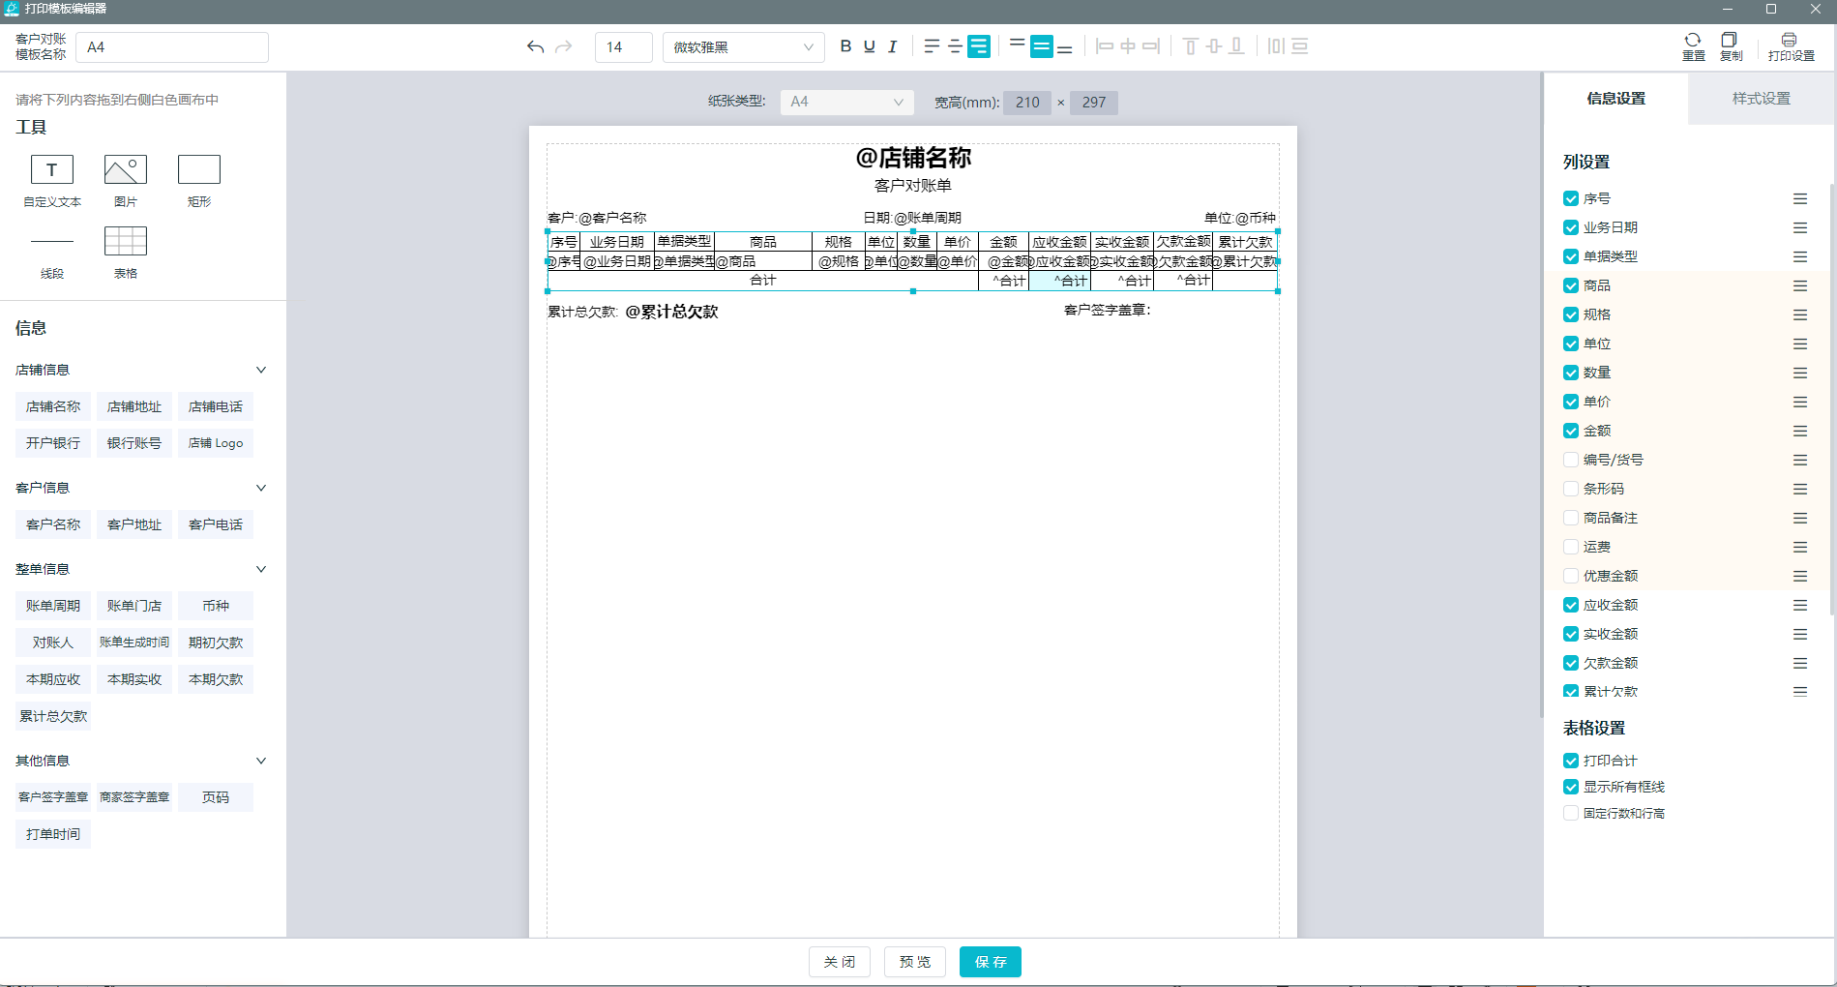Redo the last undone edit

tap(564, 46)
